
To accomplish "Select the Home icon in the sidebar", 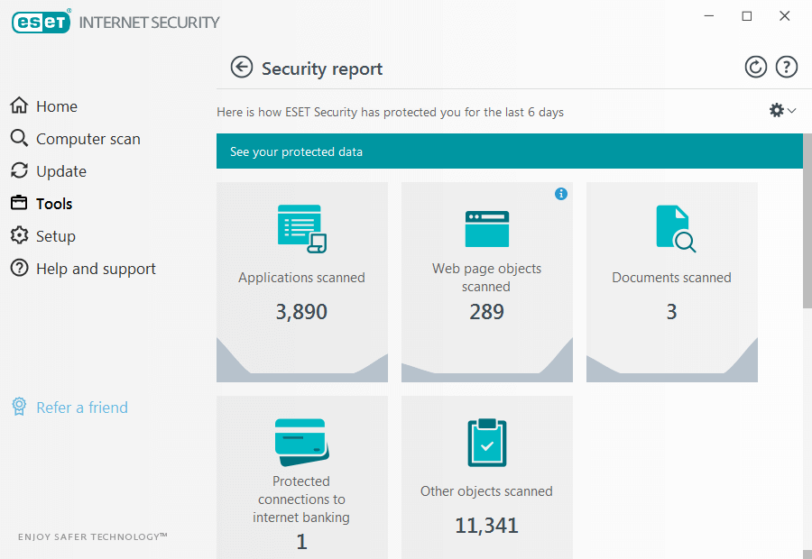I will pos(18,105).
